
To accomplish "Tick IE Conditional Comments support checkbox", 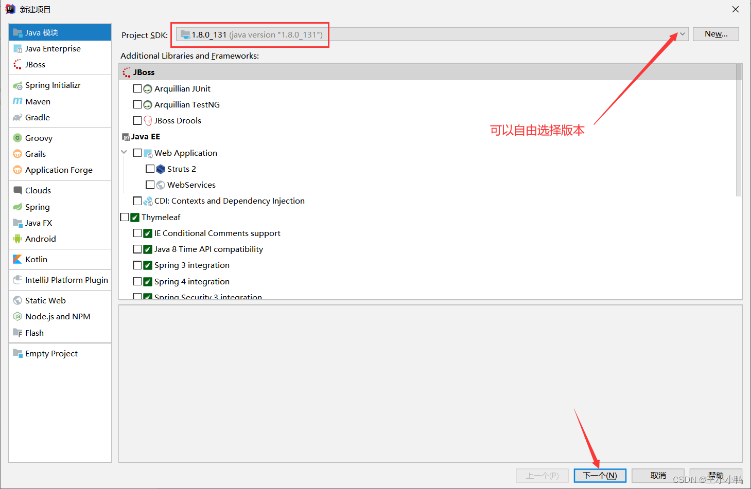I will (137, 233).
